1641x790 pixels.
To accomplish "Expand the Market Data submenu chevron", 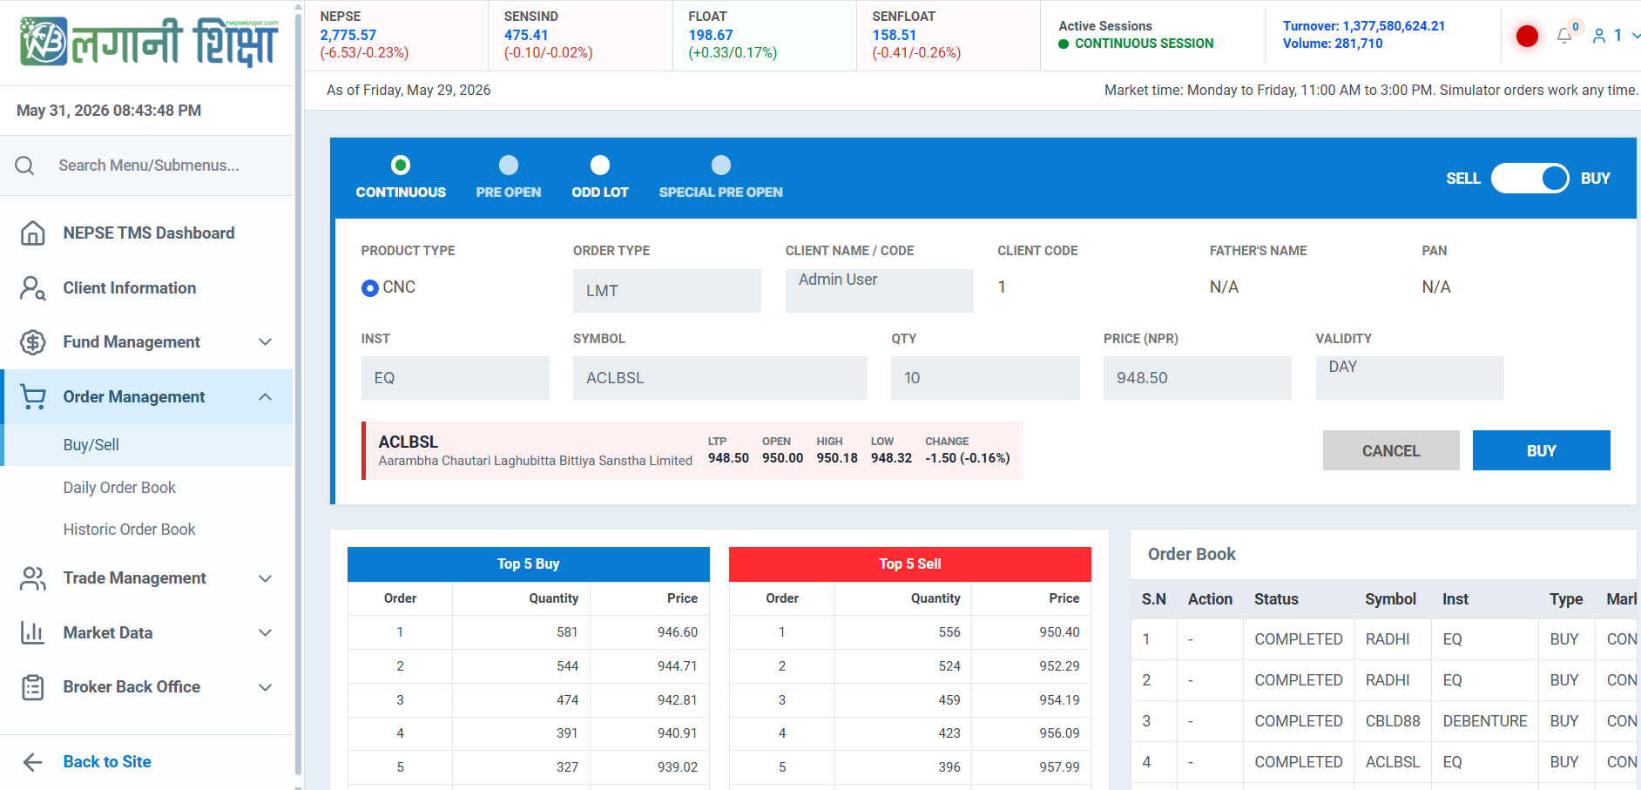I will coord(266,633).
